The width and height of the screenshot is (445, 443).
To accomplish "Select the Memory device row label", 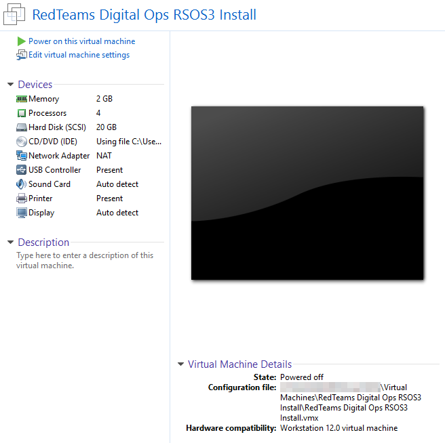I will tap(44, 99).
